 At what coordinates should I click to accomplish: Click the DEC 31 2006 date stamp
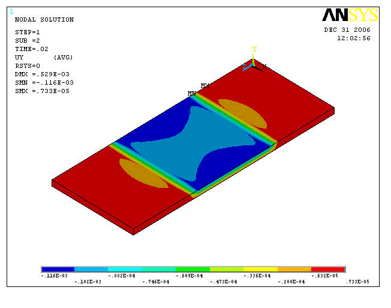tap(347, 29)
